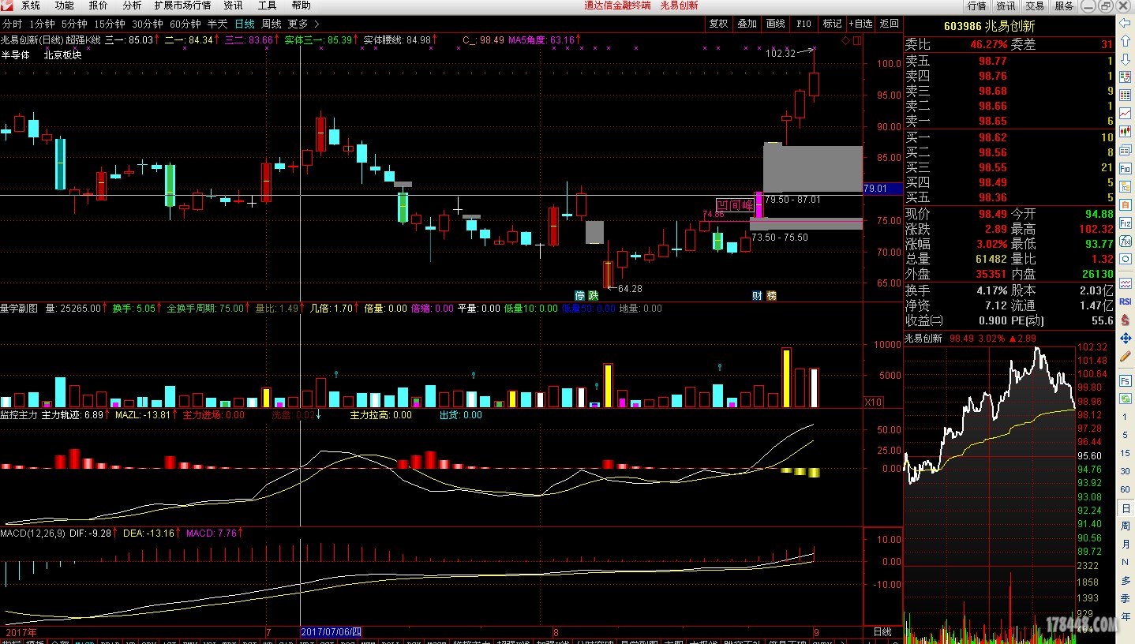This screenshot has height=644, width=1135.
Task: Click the 北京板块 sector label
Action: tap(62, 55)
